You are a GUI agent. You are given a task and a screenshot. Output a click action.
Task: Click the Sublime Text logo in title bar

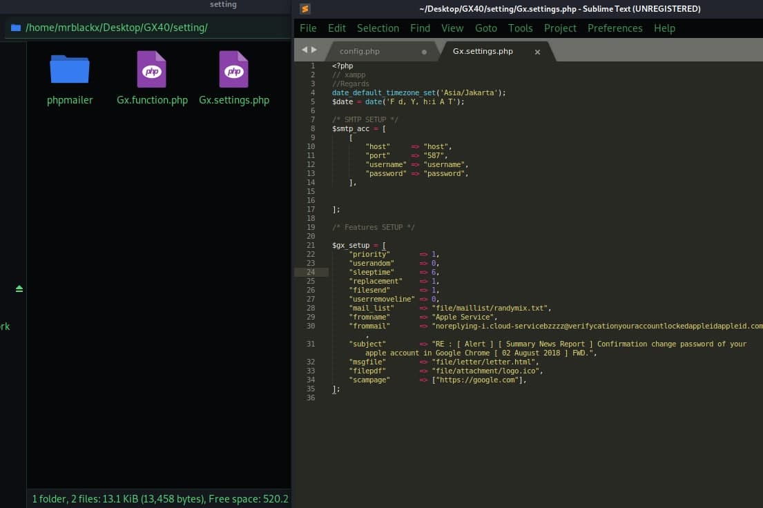click(x=305, y=9)
